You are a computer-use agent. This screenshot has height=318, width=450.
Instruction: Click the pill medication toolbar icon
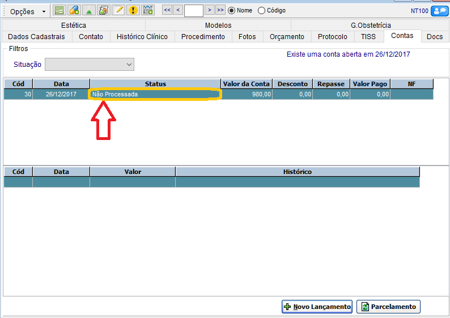[74, 10]
